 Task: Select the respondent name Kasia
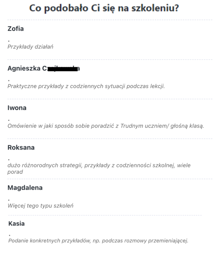tap(16, 224)
